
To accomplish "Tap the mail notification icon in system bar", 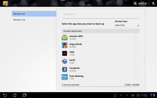I will (133, 95).
